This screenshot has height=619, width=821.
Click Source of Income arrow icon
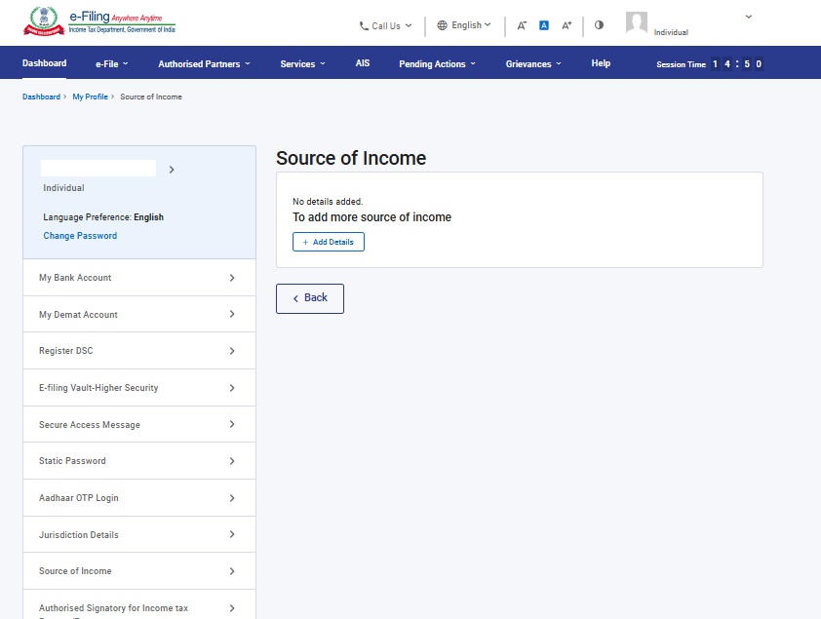coord(232,571)
